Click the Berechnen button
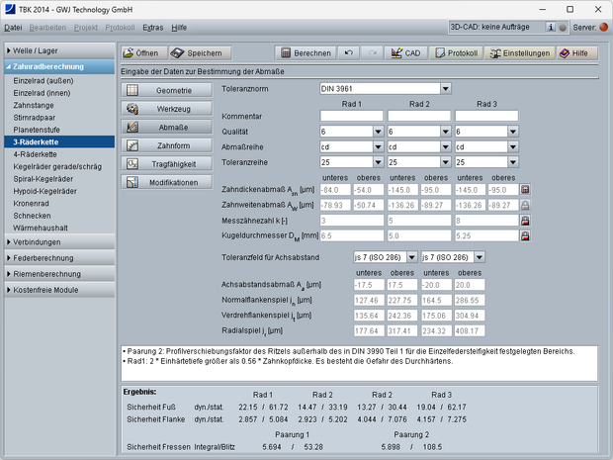The height and width of the screenshot is (460, 613). [304, 52]
